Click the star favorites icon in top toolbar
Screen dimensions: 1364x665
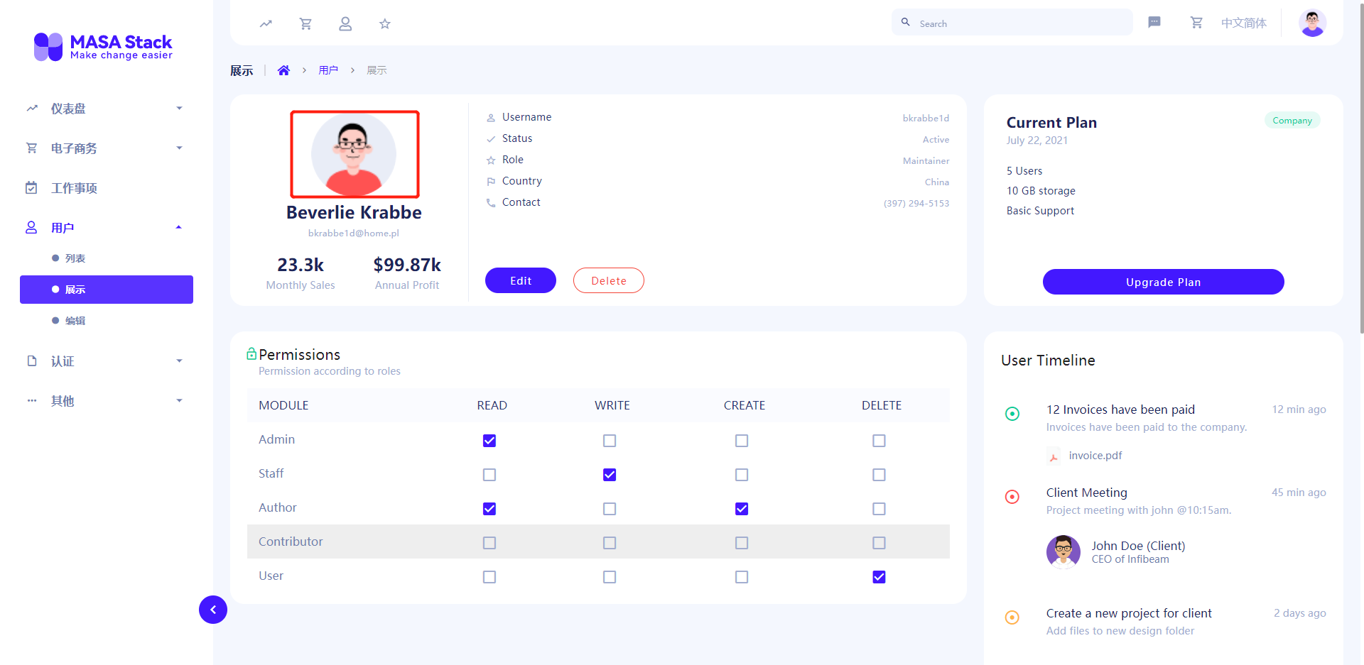384,23
